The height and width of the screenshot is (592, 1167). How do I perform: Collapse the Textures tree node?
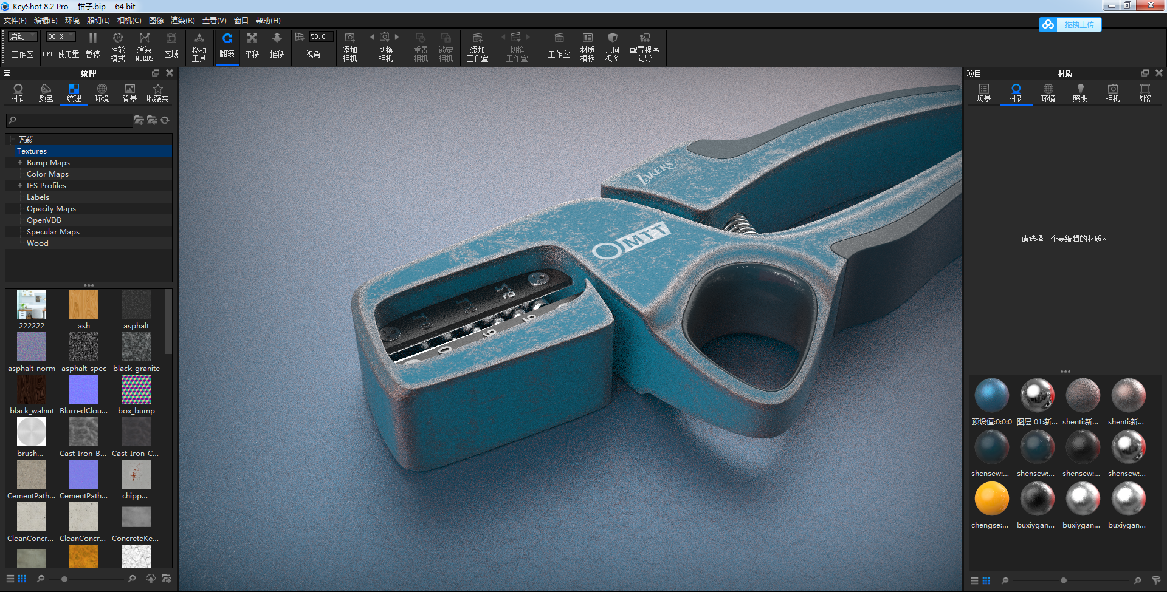10,151
